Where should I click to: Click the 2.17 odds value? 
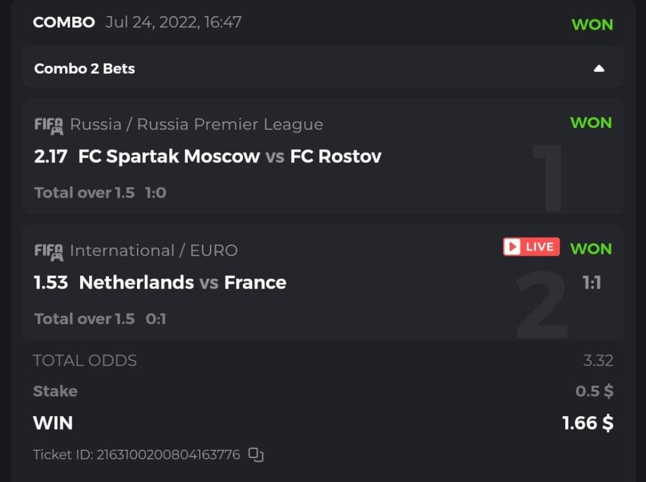click(x=50, y=156)
